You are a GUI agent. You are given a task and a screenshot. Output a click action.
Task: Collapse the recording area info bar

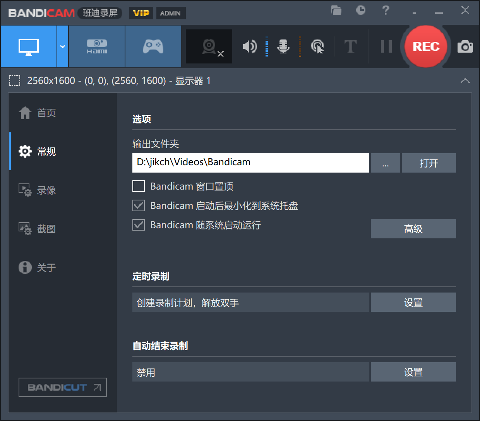pyautogui.click(x=465, y=81)
